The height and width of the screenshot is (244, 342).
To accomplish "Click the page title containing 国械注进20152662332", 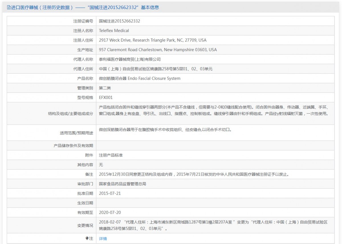I will [85, 8].
